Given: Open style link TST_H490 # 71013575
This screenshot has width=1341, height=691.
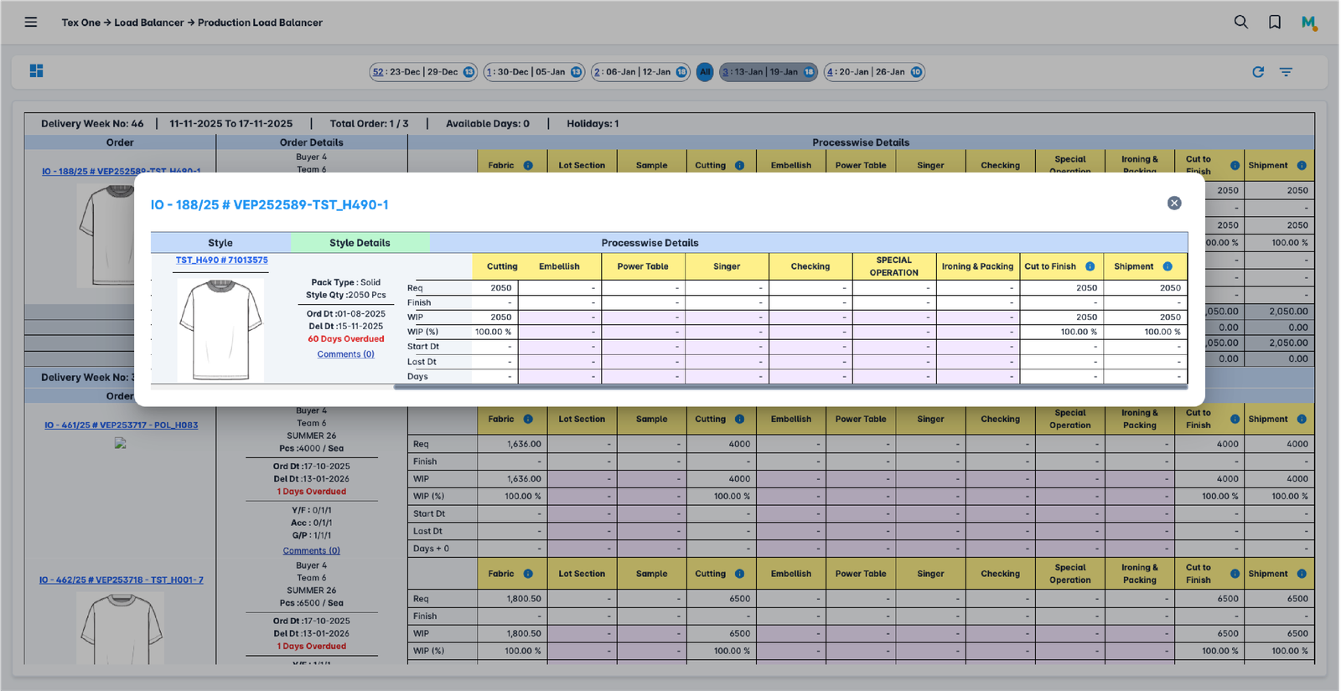Looking at the screenshot, I should pyautogui.click(x=221, y=260).
